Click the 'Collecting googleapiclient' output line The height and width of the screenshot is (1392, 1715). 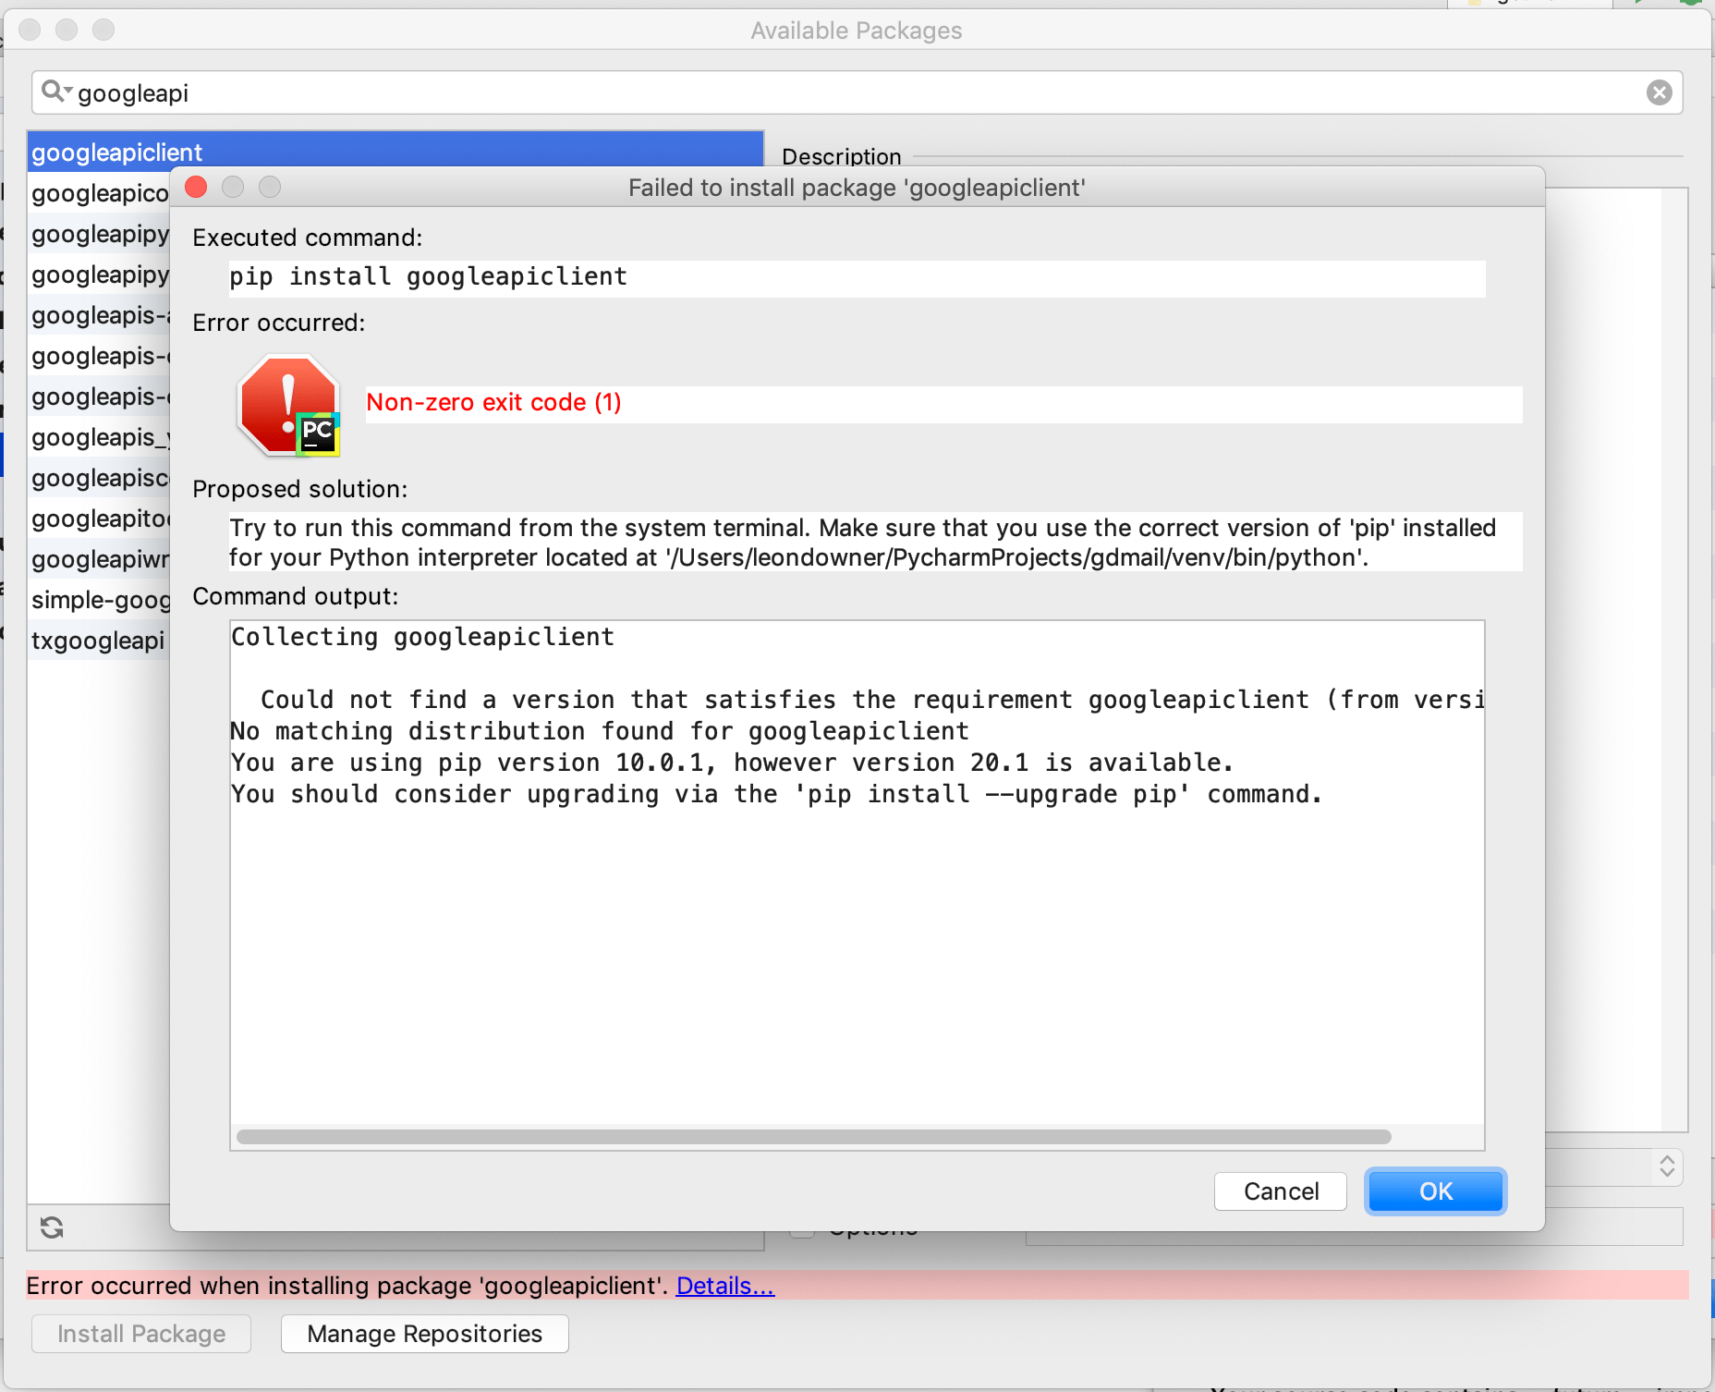click(x=422, y=637)
